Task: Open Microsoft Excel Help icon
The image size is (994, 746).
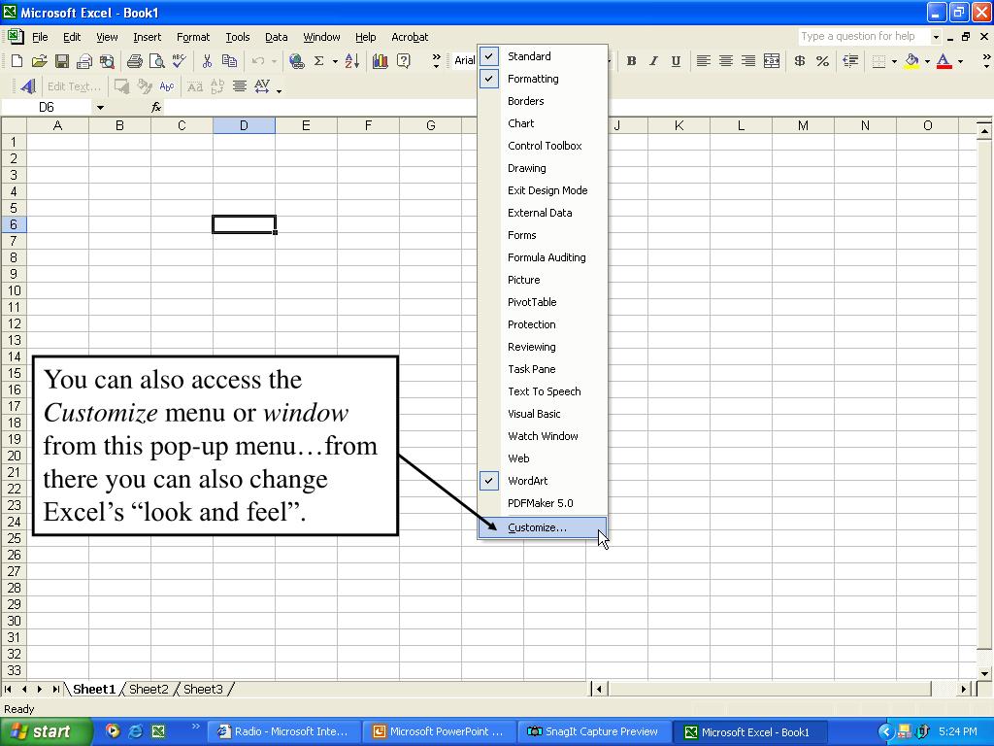Action: pos(403,61)
